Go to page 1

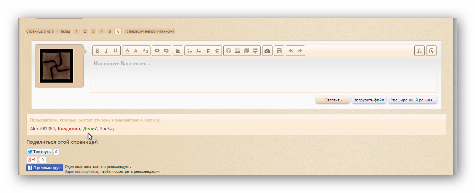point(77,31)
